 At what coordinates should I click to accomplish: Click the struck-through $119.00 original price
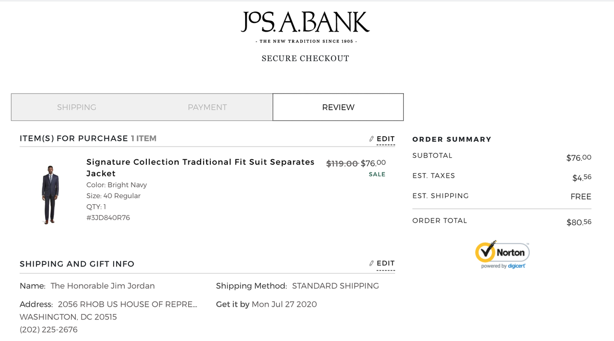point(342,164)
